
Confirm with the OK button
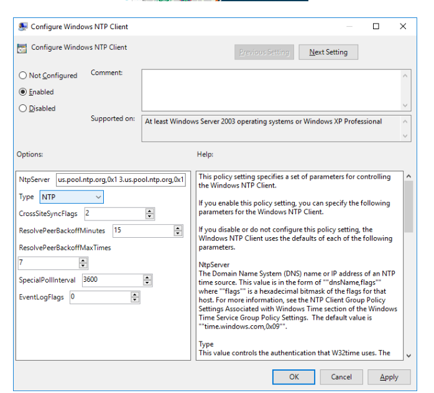pyautogui.click(x=293, y=377)
